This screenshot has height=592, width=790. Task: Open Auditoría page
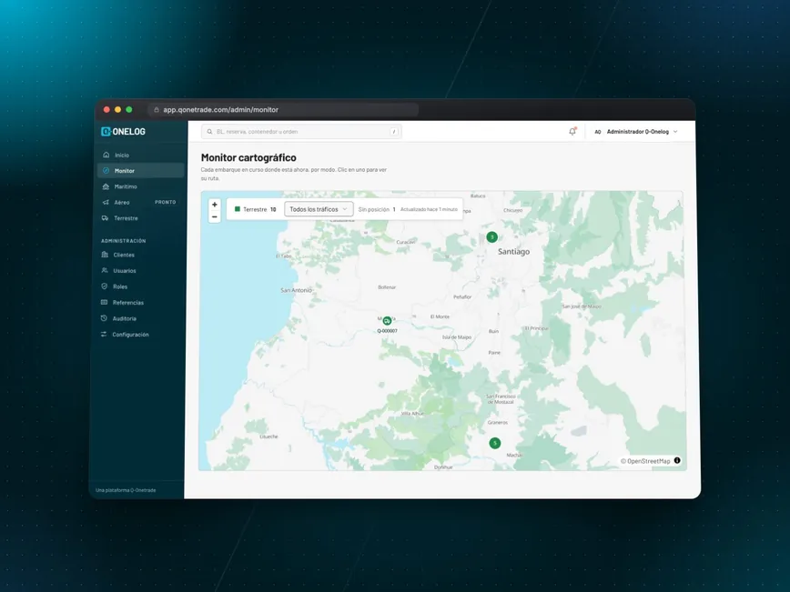pos(138,318)
